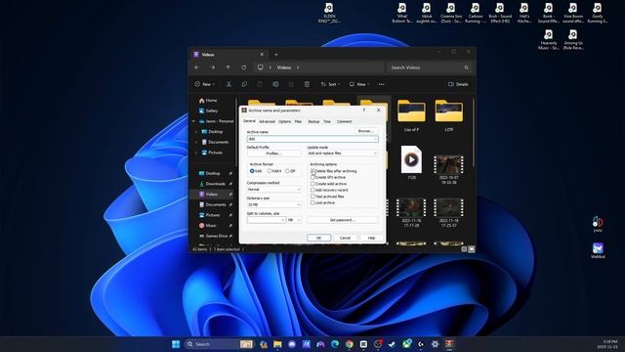Tick Lock archive checkbox
Image resolution: width=625 pixels, height=352 pixels.
pos(312,202)
